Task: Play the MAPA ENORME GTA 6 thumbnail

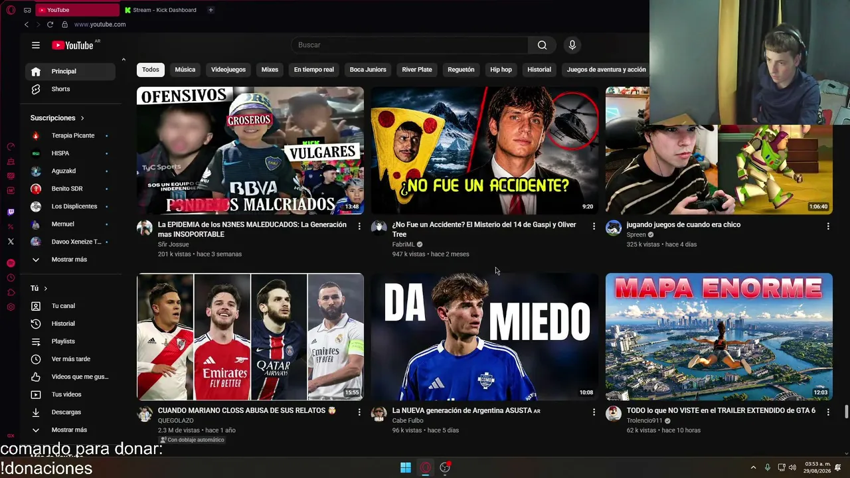Action: (719, 337)
